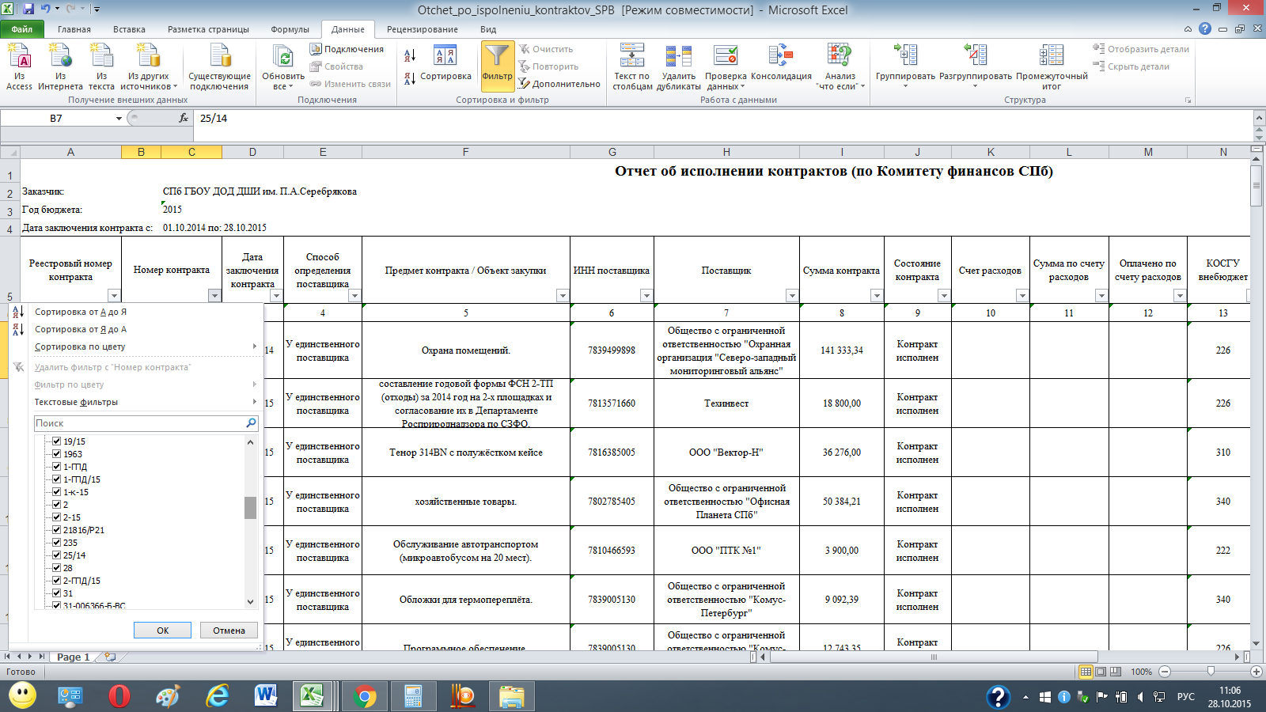Click Скрыть детали in Structure group

1131,66
